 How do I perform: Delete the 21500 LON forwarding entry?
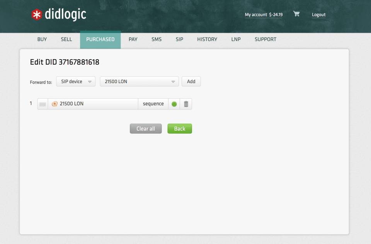tap(186, 104)
